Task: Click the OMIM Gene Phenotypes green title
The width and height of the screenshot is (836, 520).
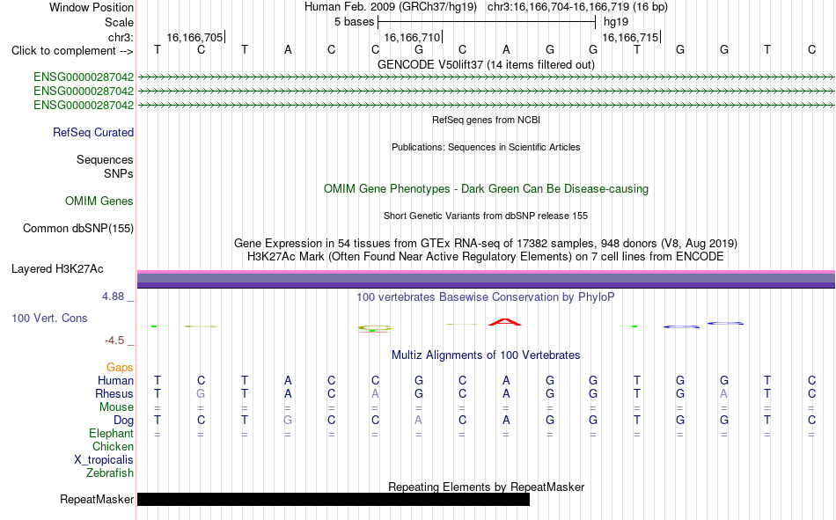Action: coord(486,189)
